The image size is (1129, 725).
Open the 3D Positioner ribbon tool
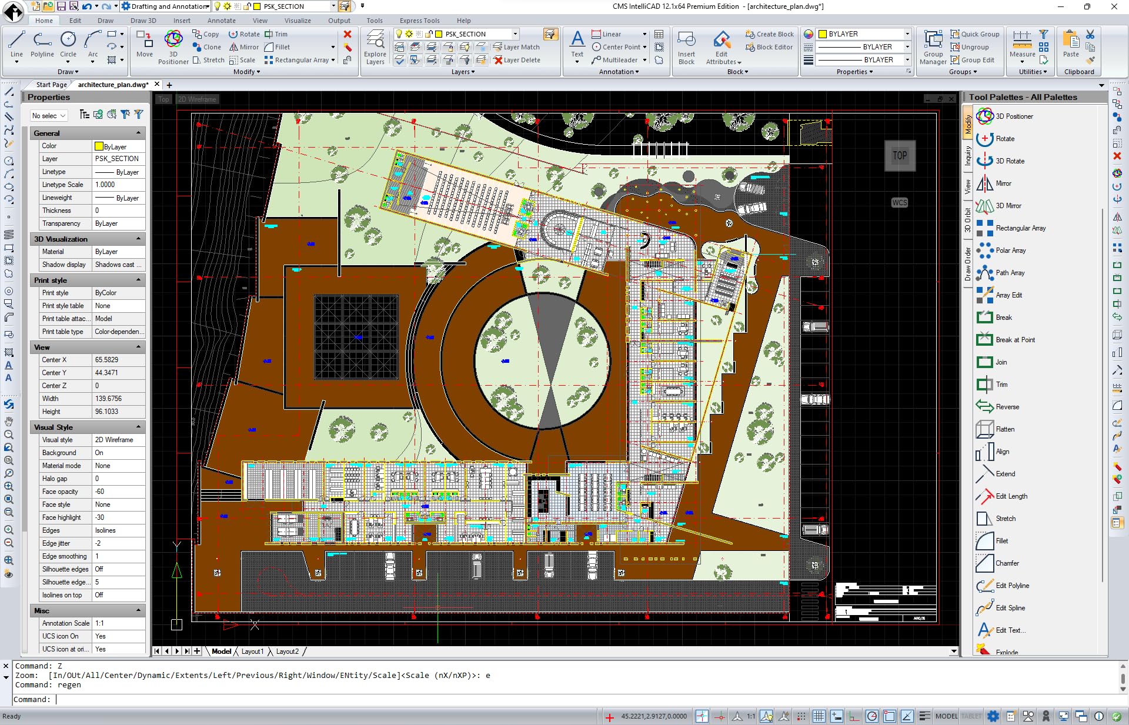coord(173,47)
